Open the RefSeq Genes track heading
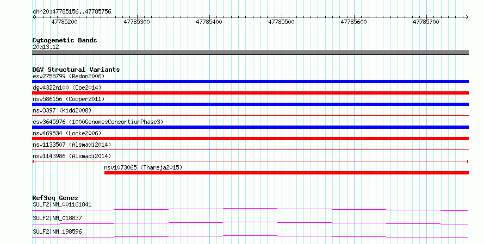The width and height of the screenshot is (484, 244). [55, 198]
